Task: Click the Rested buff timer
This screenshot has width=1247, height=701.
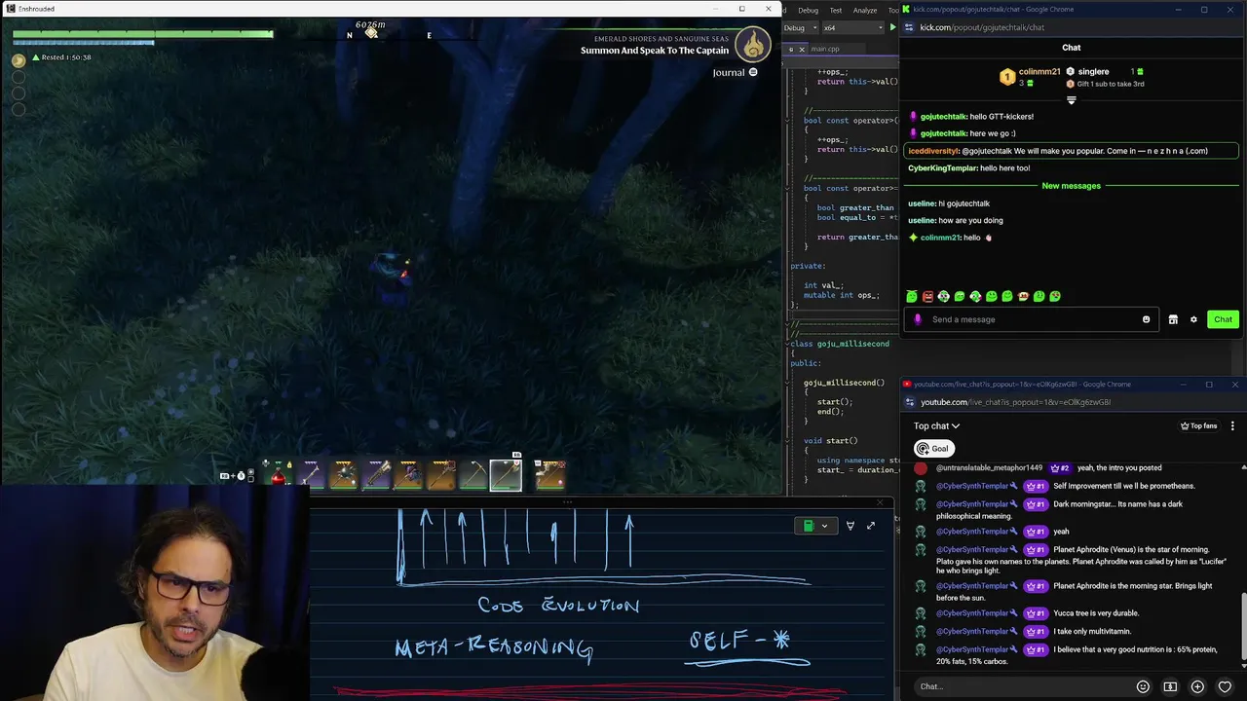Action: [62, 57]
